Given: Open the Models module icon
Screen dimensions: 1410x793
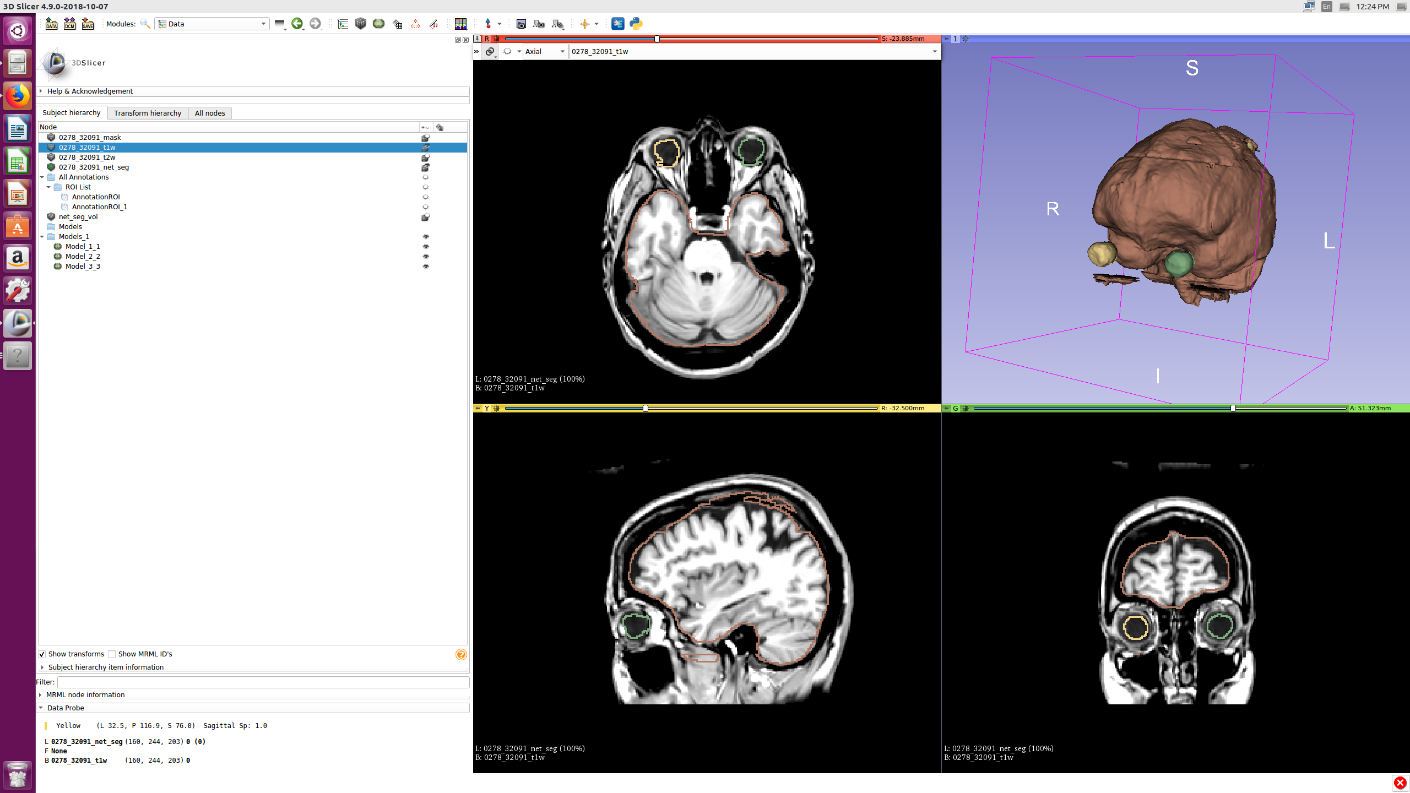Looking at the screenshot, I should pos(378,24).
